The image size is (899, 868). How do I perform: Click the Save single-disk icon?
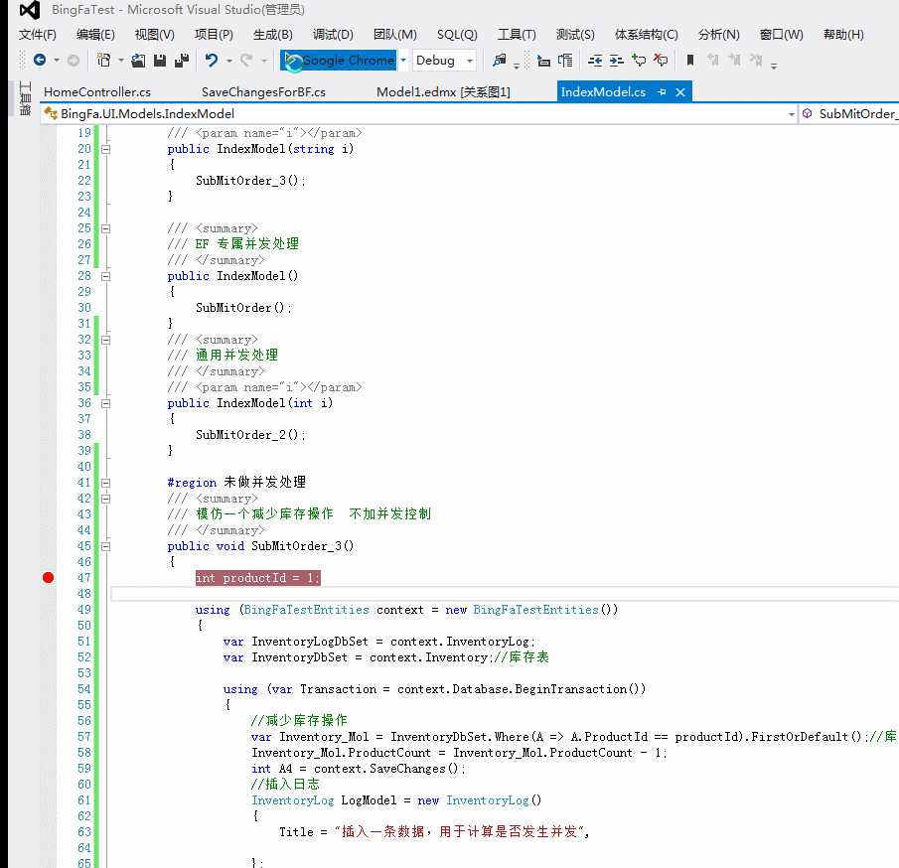pos(159,60)
